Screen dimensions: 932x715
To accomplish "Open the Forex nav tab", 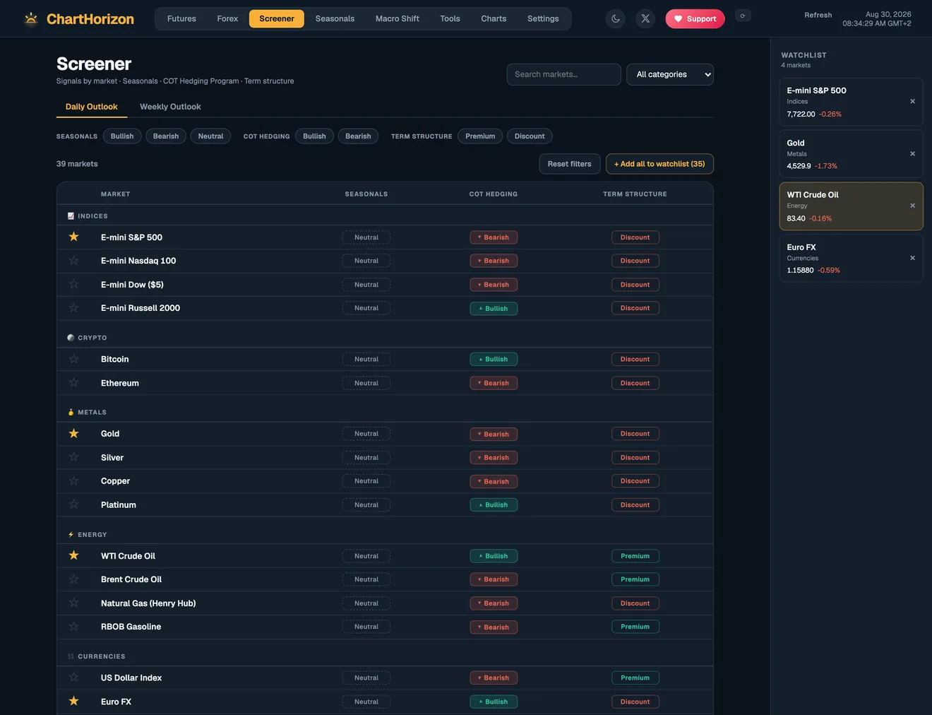I will click(x=227, y=18).
